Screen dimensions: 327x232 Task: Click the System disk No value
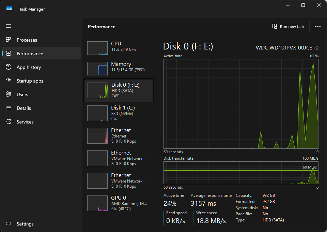(x=265, y=208)
